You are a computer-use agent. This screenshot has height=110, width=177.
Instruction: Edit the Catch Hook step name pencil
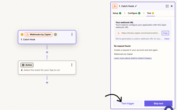(136, 6)
